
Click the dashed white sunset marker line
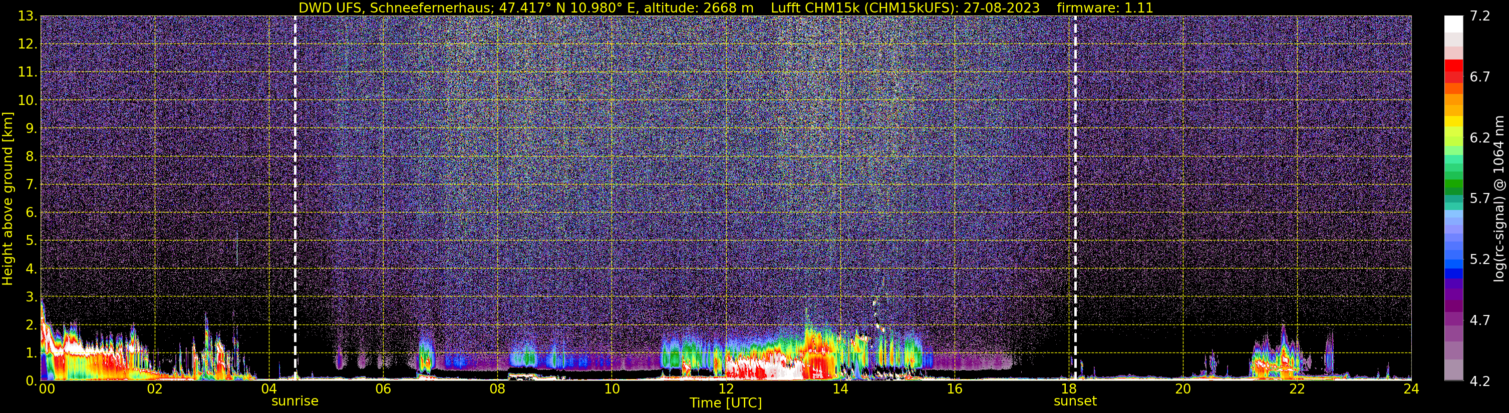click(1075, 198)
